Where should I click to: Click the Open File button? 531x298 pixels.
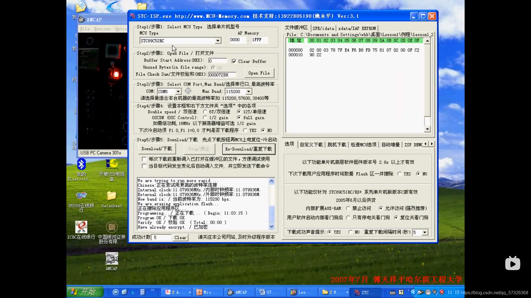[259, 73]
